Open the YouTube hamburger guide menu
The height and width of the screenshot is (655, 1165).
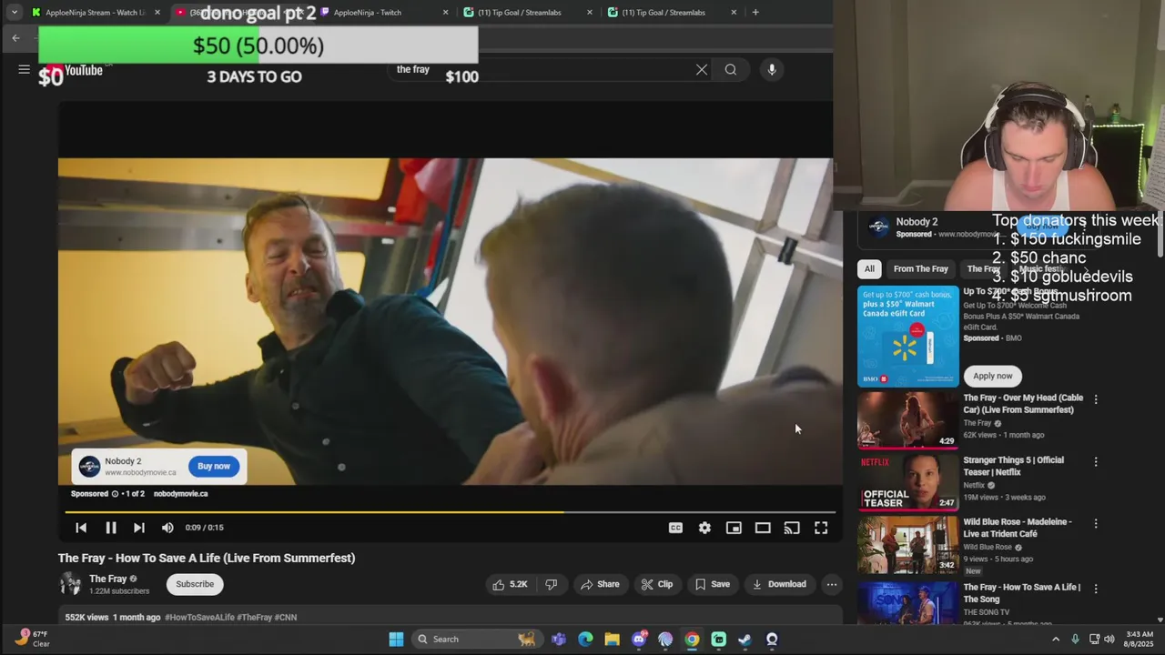(24, 69)
